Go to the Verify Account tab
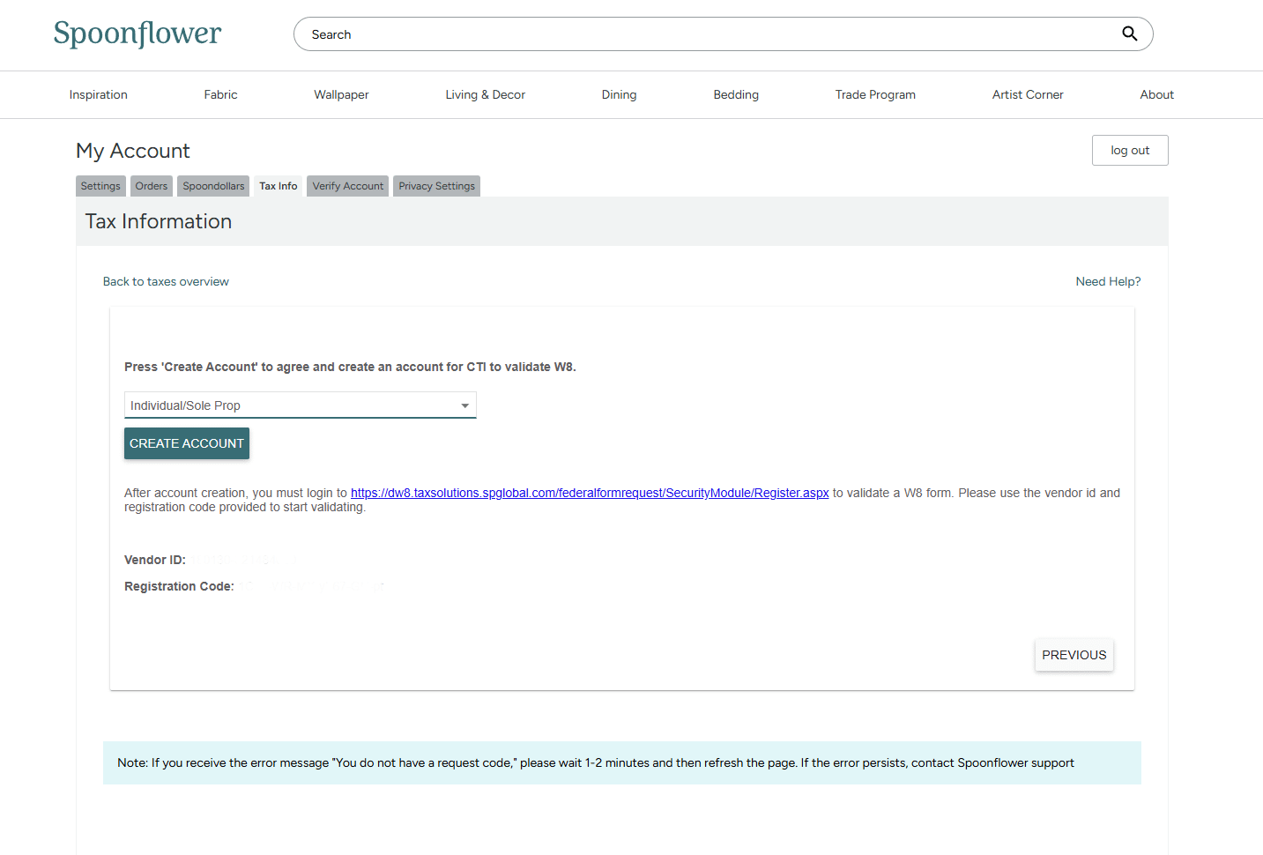1263x855 pixels. pos(347,186)
